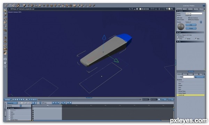Click the X icon right of time fields
The image size is (209, 125).
coord(159,99)
